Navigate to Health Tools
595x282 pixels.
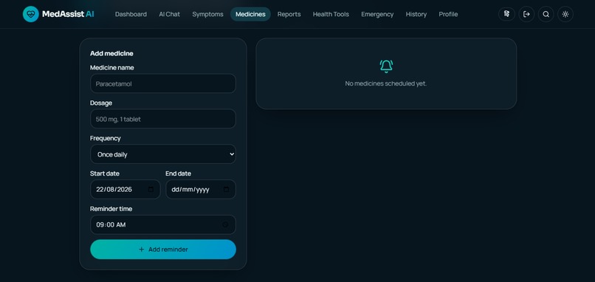pyautogui.click(x=331, y=14)
